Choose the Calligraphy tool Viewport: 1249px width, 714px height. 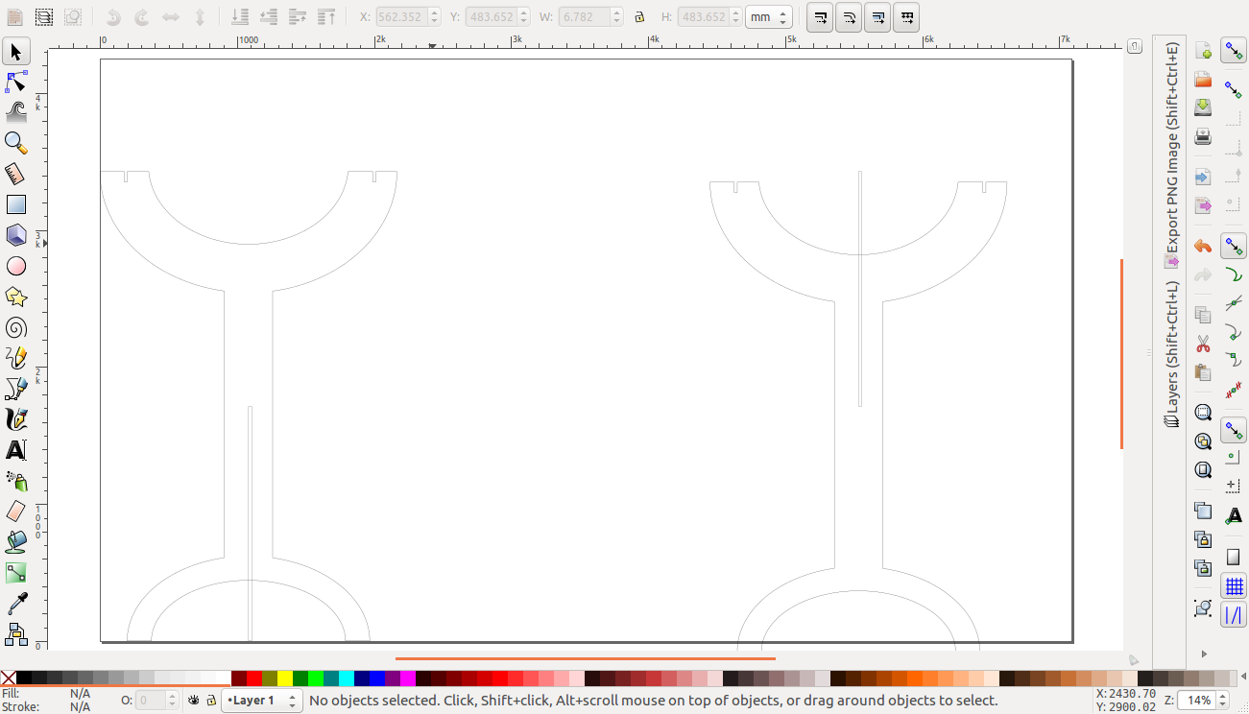point(16,419)
